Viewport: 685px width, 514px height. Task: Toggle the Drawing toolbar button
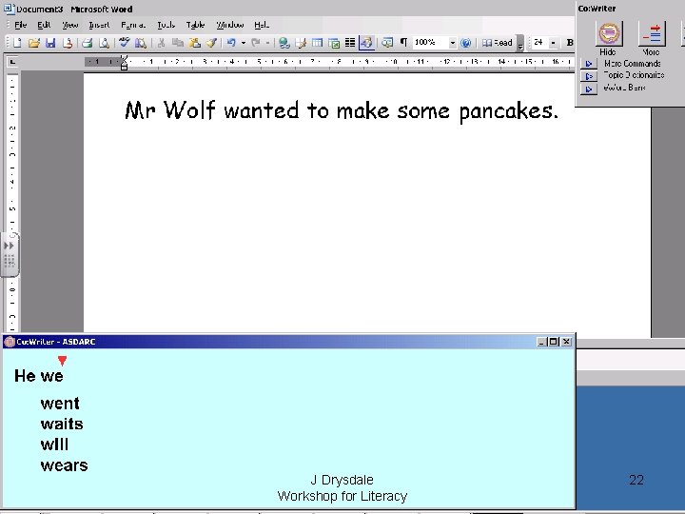coord(366,43)
